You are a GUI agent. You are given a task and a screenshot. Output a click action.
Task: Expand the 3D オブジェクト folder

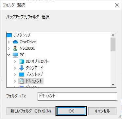tap(15, 61)
